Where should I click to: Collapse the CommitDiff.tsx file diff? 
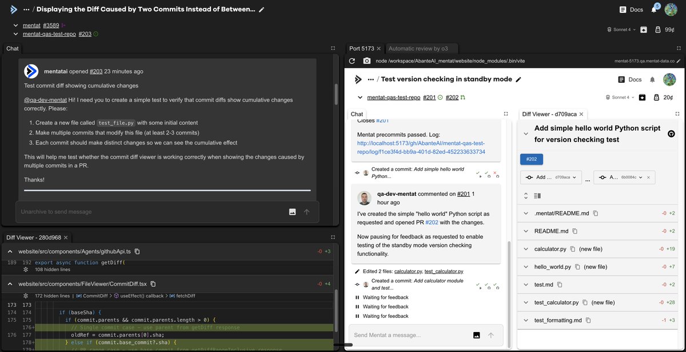tap(10, 284)
